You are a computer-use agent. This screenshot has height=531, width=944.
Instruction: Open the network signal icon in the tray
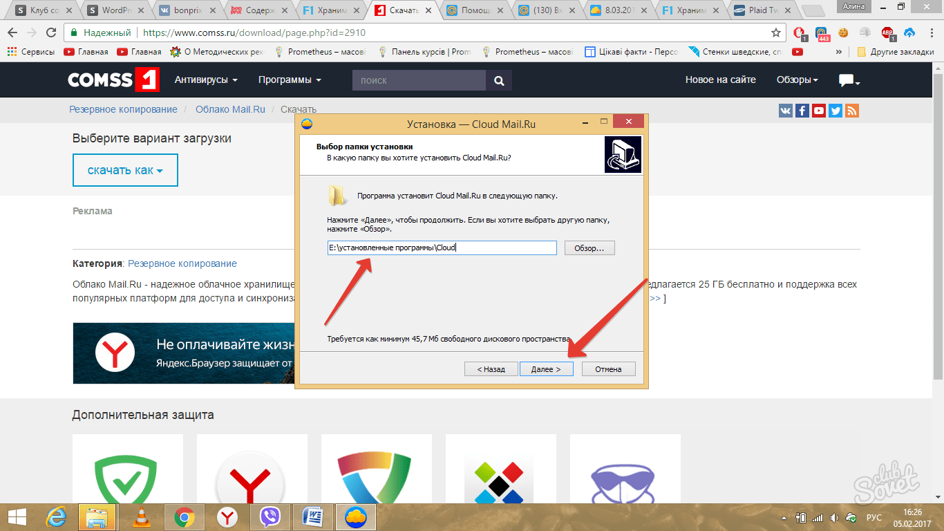(818, 517)
